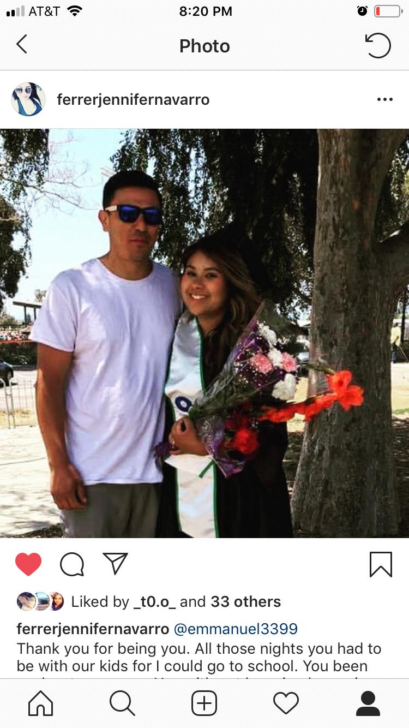Image resolution: width=409 pixels, height=728 pixels.
Task: Toggle the red heart like button
Action: click(x=28, y=564)
